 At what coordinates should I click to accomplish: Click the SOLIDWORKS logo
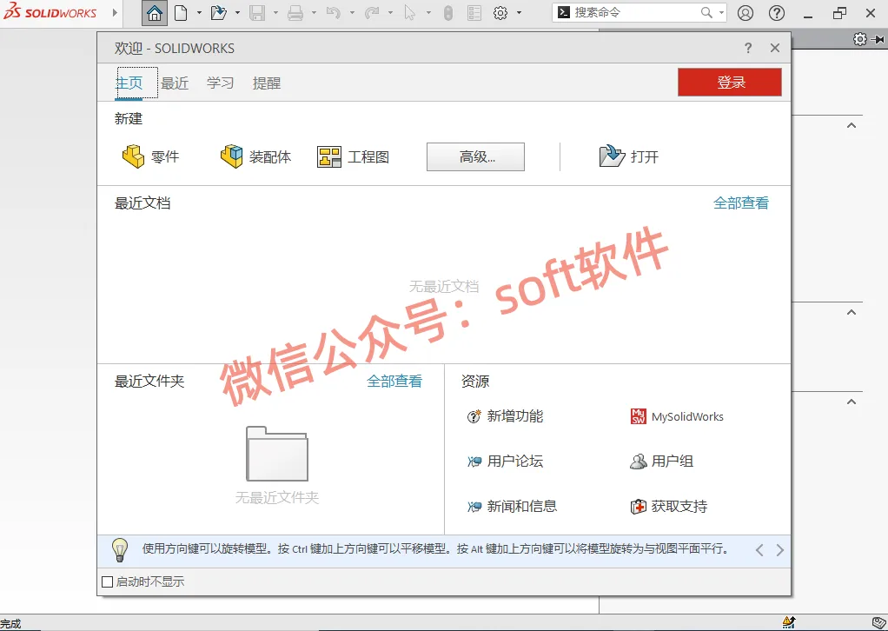(50, 12)
